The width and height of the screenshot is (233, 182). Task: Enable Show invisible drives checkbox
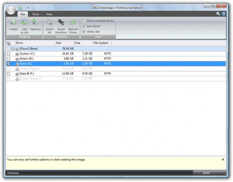(84, 21)
